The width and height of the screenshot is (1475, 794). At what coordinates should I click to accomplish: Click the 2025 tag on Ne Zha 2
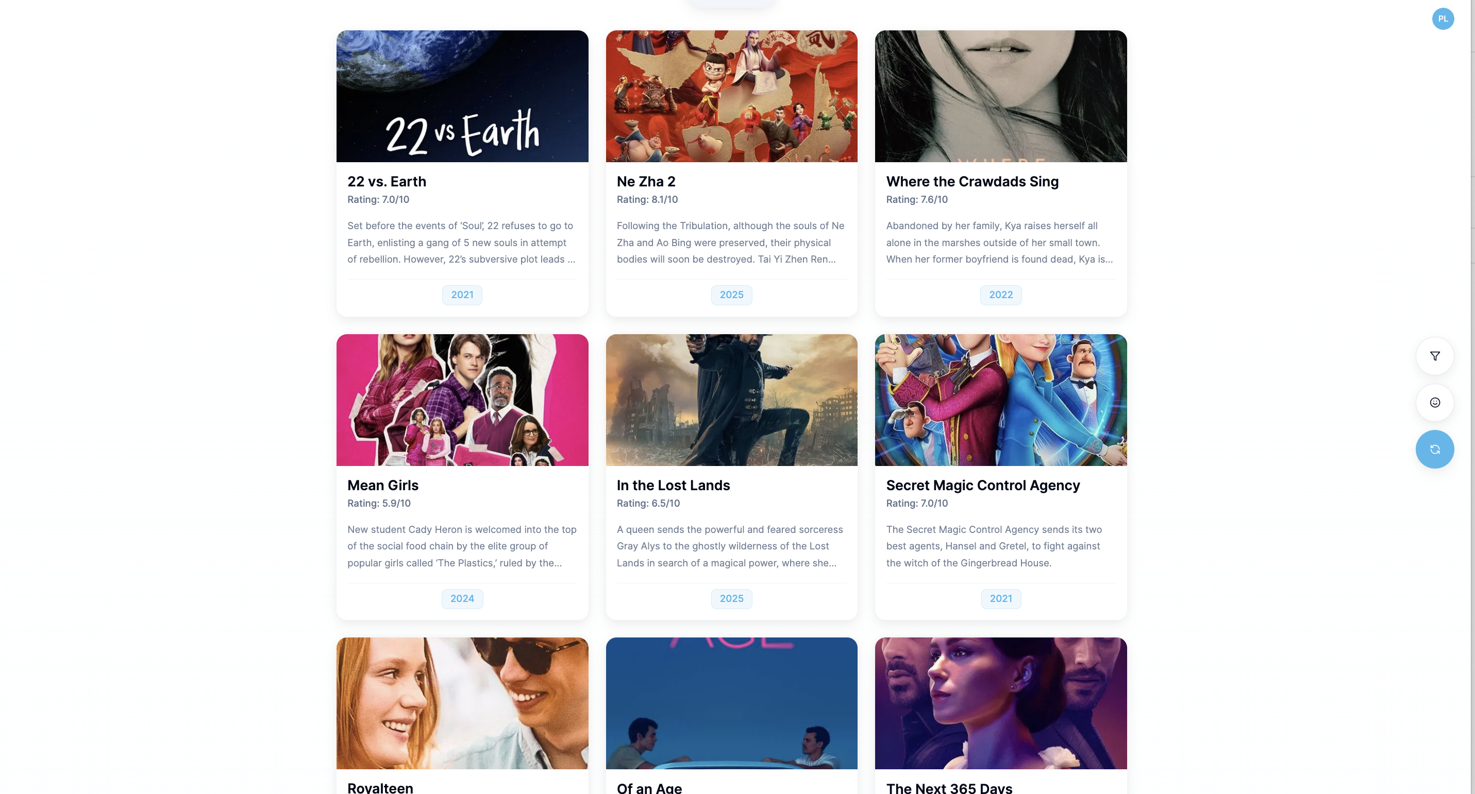coord(731,295)
